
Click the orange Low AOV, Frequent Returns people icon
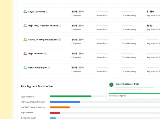click(x=25, y=39)
